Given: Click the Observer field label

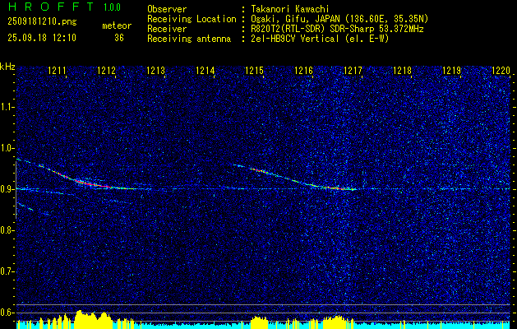Looking at the screenshot, I should click(167, 9).
